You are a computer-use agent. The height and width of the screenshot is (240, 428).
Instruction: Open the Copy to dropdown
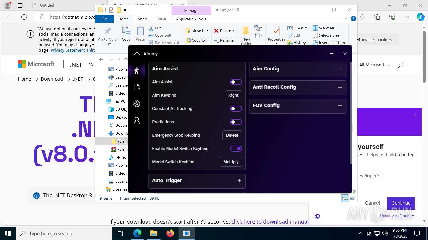(197, 40)
